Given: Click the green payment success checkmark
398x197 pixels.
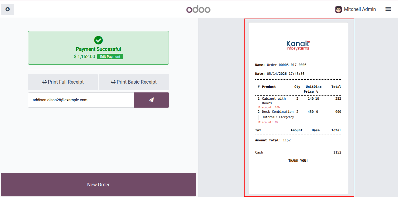Looking at the screenshot, I should pyautogui.click(x=98, y=40).
